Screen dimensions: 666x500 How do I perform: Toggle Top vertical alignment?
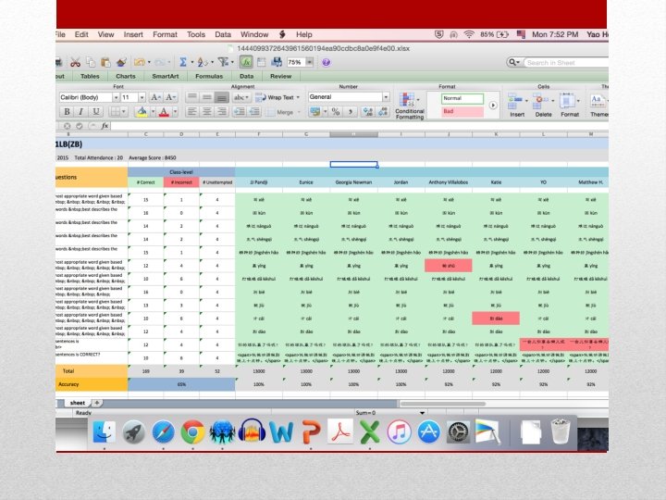pos(192,97)
